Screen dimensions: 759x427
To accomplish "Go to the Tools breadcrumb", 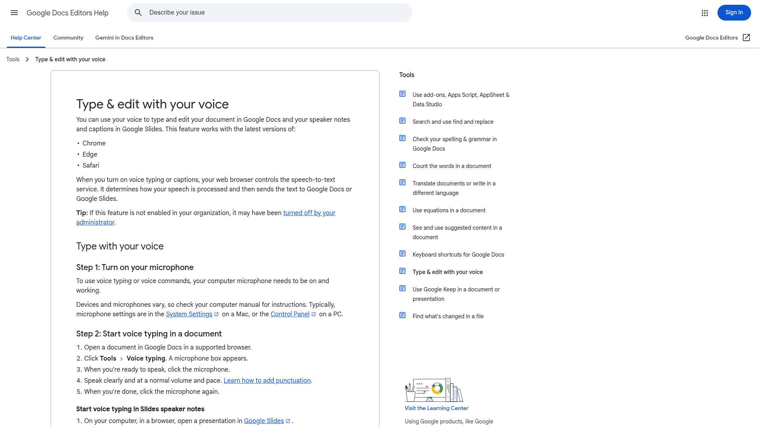I will [x=13, y=59].
